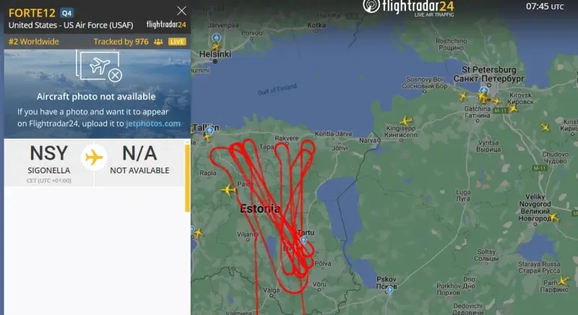Click the Flightradar24 logo at top
Image resolution: width=578 pixels, height=315 pixels.
pos(408,7)
